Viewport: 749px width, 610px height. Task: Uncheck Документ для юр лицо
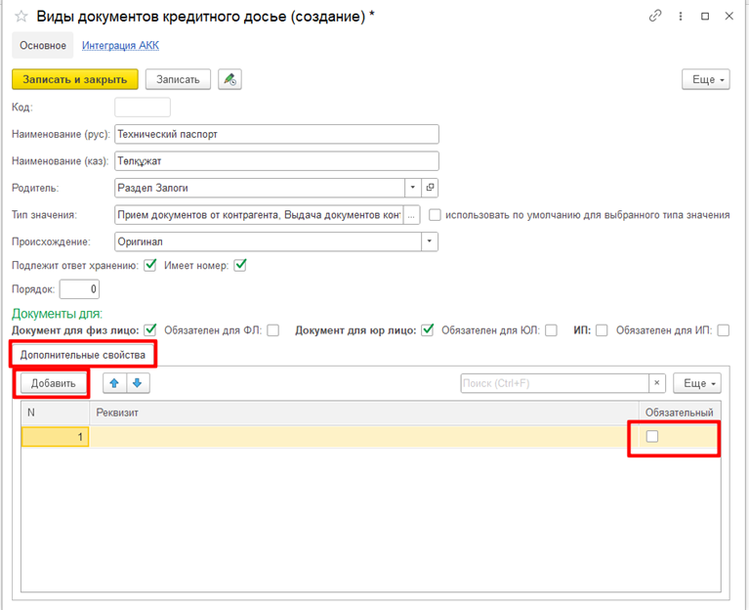click(x=427, y=330)
